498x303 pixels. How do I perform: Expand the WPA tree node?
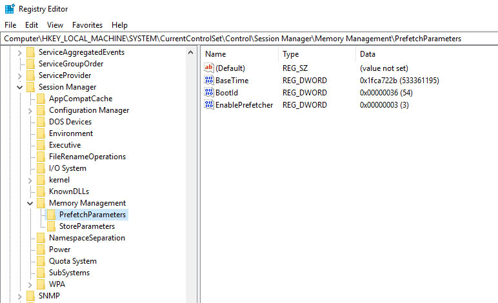coord(30,284)
